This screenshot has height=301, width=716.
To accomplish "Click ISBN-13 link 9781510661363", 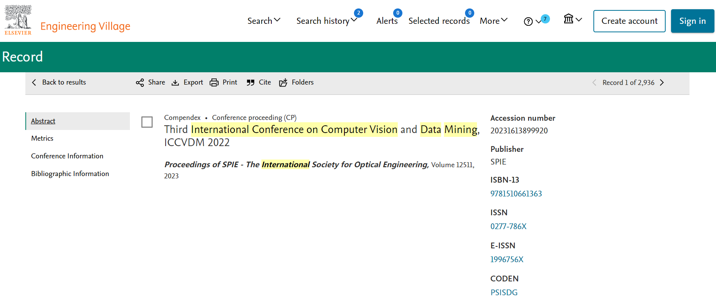I will pyautogui.click(x=516, y=194).
